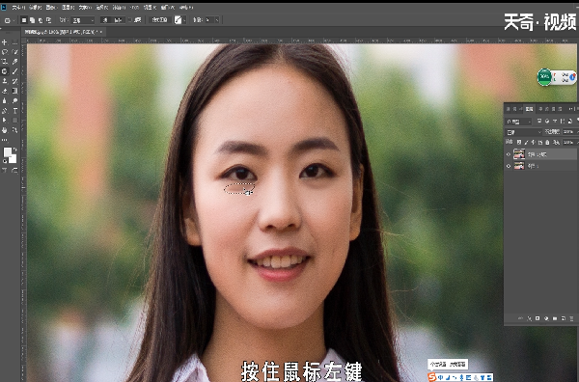Reset default foreground and background colors

pos(5,161)
